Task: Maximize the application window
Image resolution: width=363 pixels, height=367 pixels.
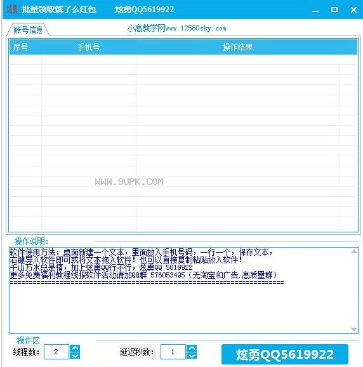Action: pyautogui.click(x=334, y=10)
